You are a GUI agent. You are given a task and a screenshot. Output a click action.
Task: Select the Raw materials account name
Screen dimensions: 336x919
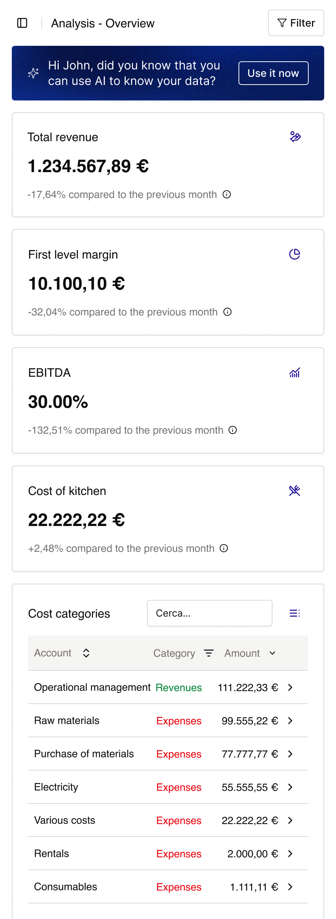click(67, 720)
